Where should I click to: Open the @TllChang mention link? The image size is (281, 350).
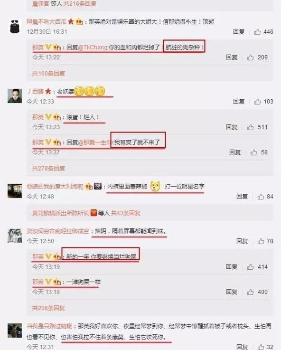[93, 47]
